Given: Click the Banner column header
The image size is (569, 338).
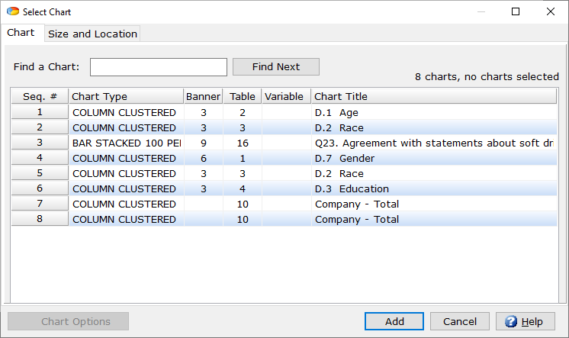Looking at the screenshot, I should pyautogui.click(x=203, y=97).
